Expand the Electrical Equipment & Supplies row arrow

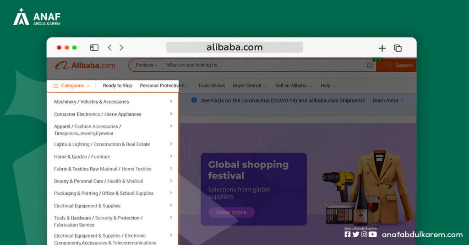[x=171, y=205]
